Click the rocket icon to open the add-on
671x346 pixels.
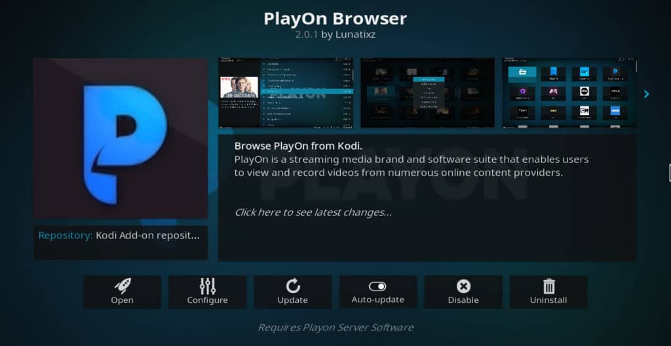pyautogui.click(x=122, y=286)
